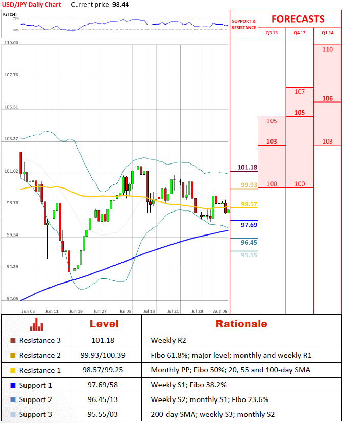This screenshot has height=423, width=343.
Task: Click the USD/JPY Daily Chart title
Action: coord(31,5)
